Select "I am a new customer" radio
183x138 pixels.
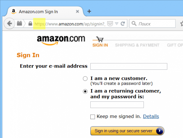[85, 78]
